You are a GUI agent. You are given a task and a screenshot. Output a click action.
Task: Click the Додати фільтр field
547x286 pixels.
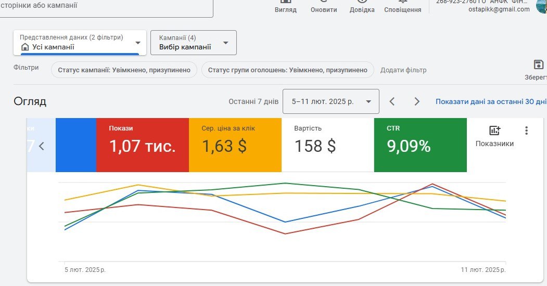[403, 70]
